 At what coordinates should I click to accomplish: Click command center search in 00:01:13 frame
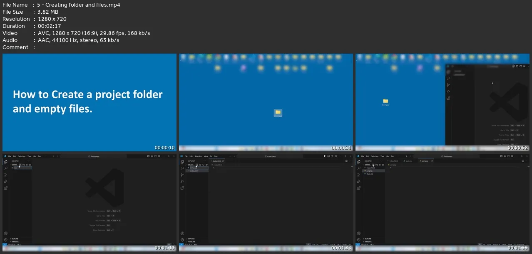(94, 156)
